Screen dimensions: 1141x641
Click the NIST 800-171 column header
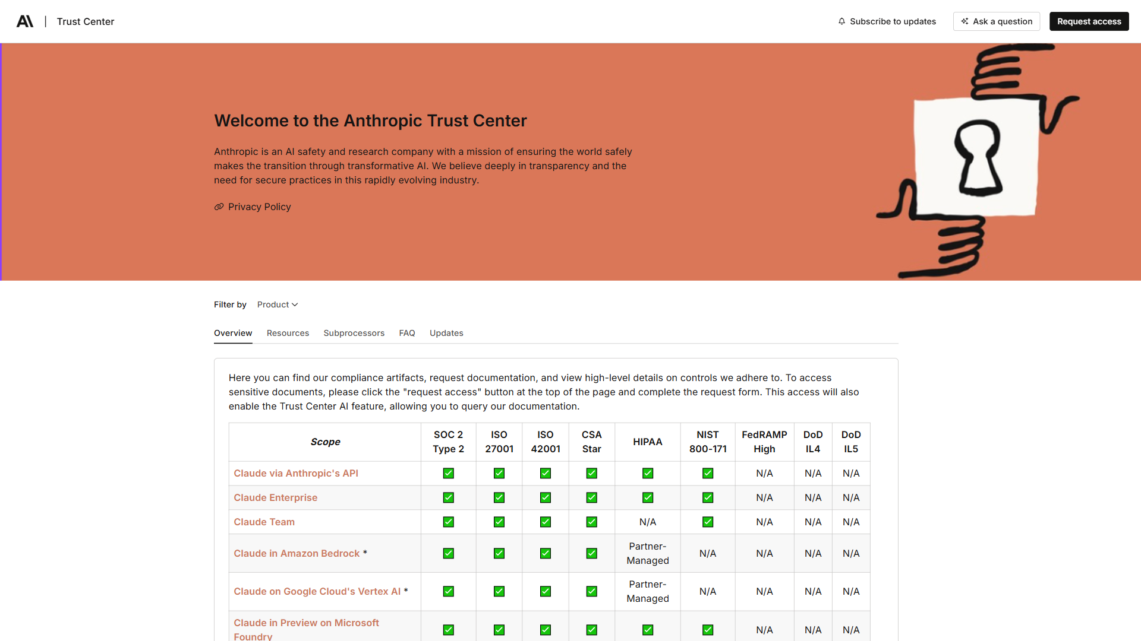[708, 442]
